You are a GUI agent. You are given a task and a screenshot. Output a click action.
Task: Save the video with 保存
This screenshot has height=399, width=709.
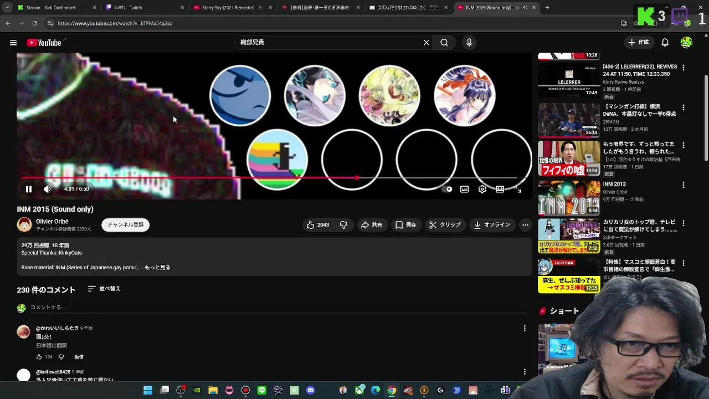(x=405, y=224)
